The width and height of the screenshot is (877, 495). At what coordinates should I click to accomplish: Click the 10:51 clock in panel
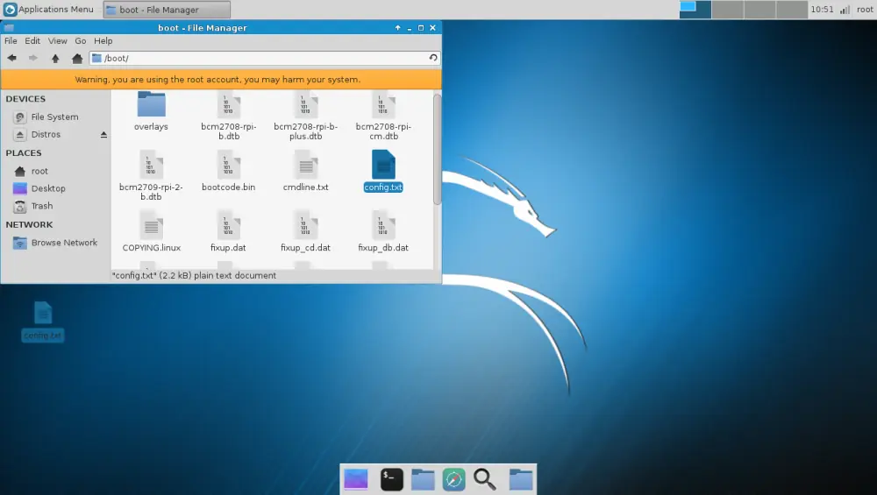(822, 10)
